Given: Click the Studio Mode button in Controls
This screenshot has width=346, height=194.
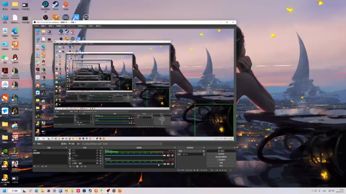Looking at the screenshot, I should pos(221,160).
